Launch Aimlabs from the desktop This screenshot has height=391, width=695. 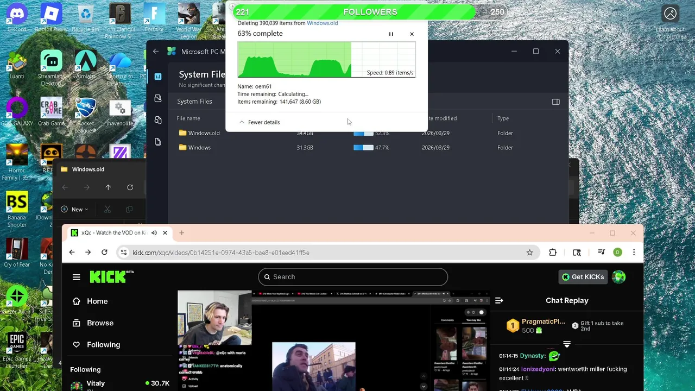(x=85, y=65)
